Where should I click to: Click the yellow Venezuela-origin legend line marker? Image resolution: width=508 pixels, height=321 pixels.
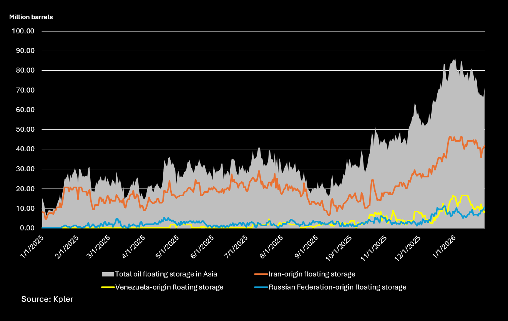[108, 287]
